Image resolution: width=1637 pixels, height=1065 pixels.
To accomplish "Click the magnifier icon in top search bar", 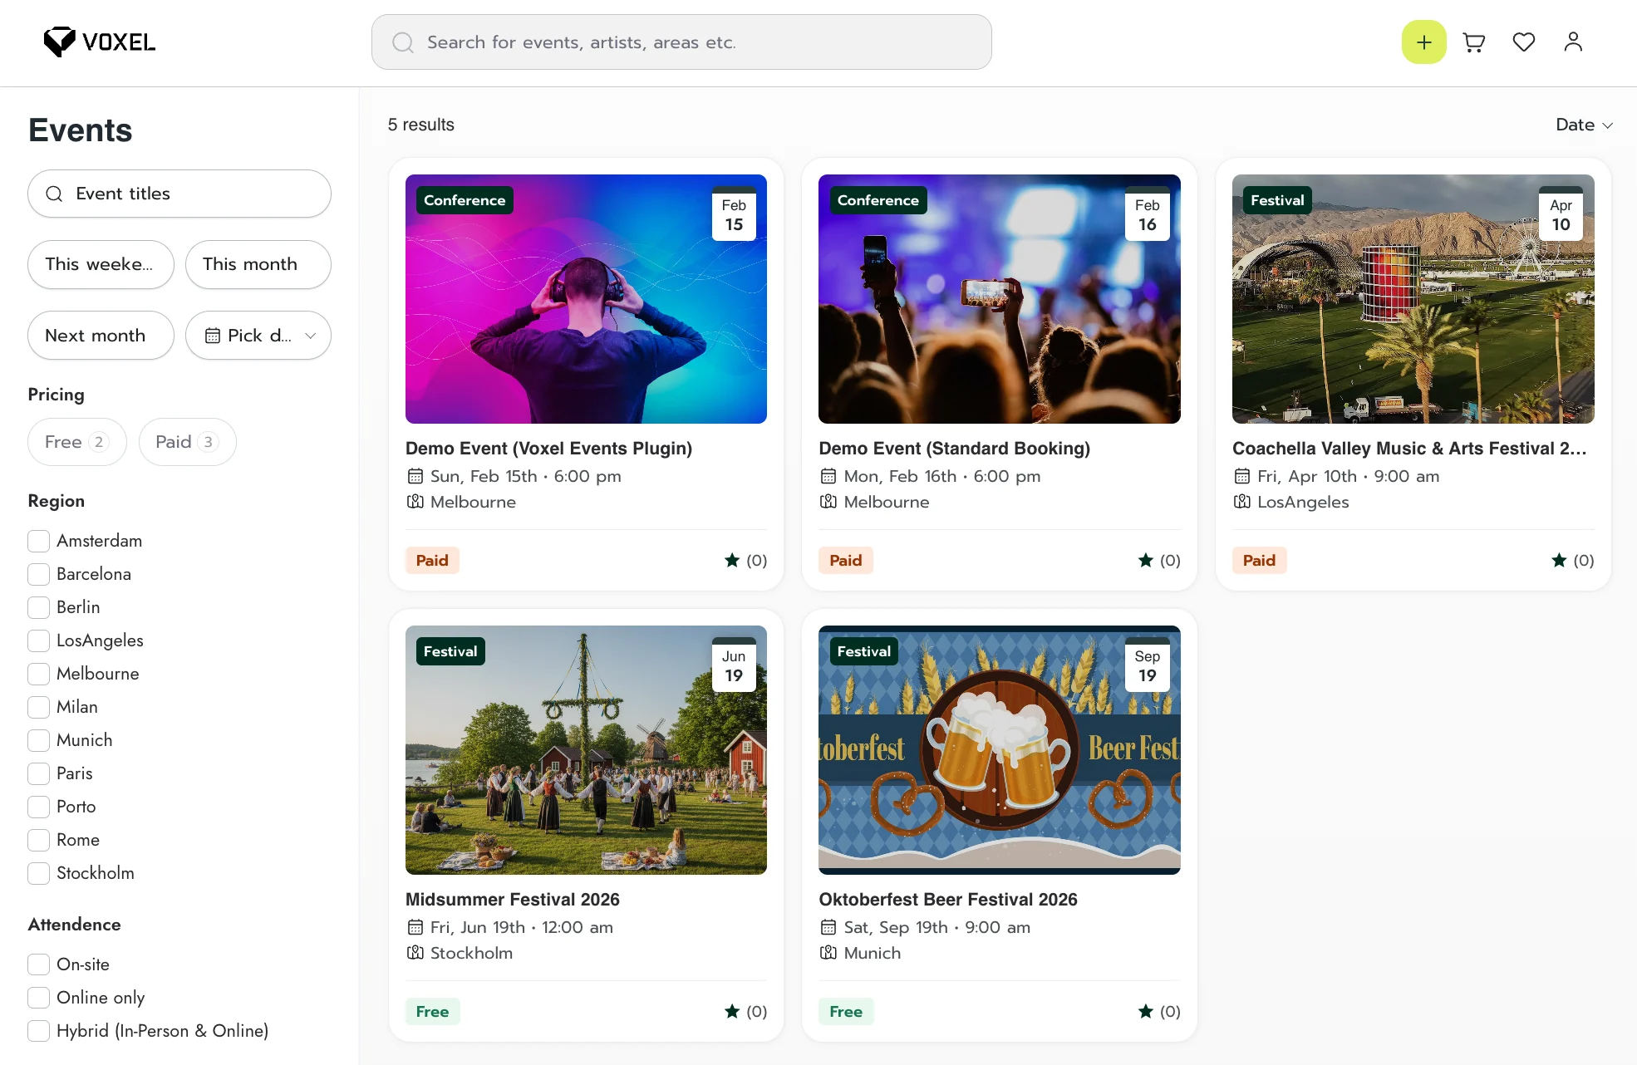I will [x=403, y=42].
